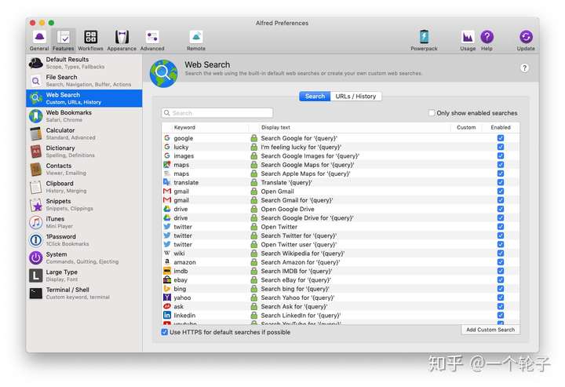
Task: Open the Remote toolbar icon
Action: [196, 40]
